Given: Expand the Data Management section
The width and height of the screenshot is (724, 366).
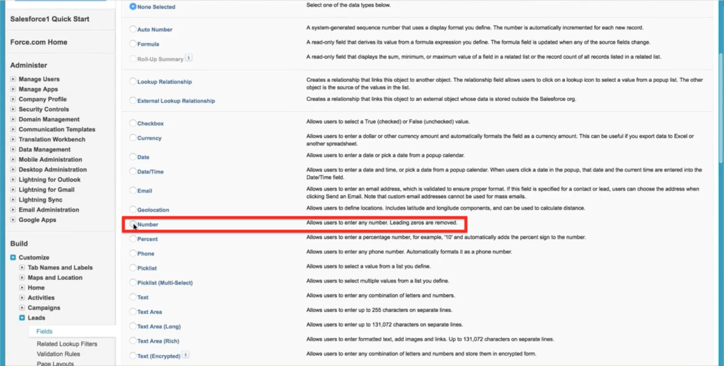Looking at the screenshot, I should (x=13, y=150).
